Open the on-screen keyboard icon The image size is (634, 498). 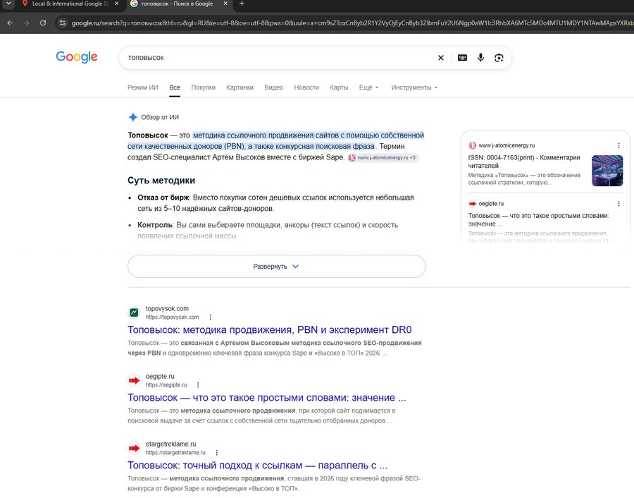coord(462,58)
